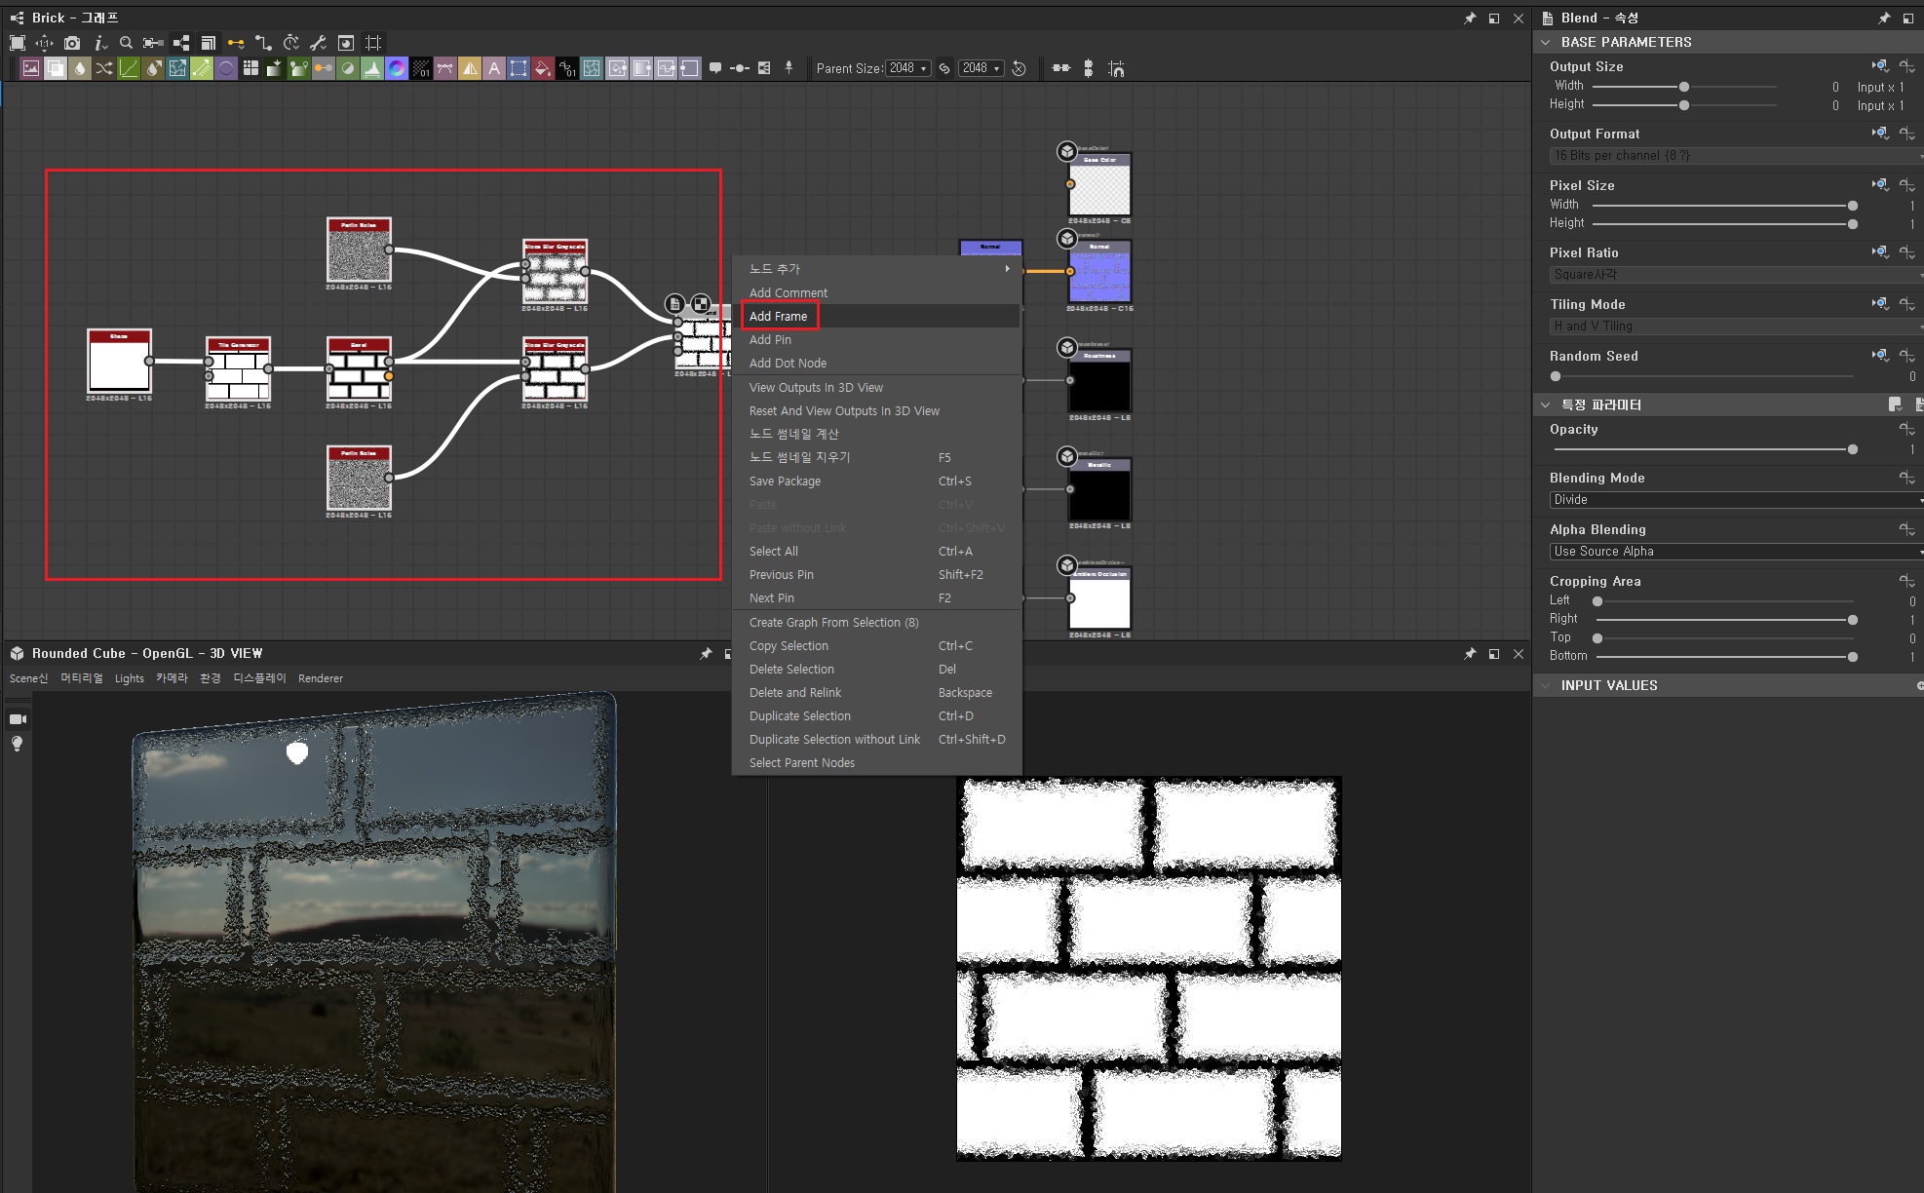
Task: Collapse the BASE PARAMETERS section
Action: (1546, 42)
